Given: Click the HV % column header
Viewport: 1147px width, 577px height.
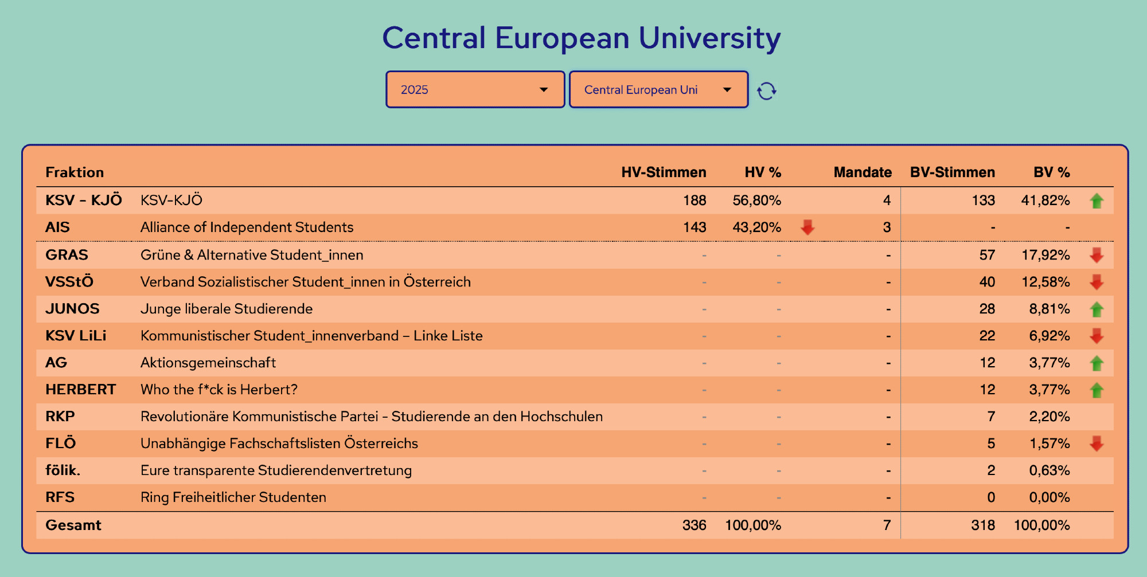Looking at the screenshot, I should pyautogui.click(x=763, y=172).
